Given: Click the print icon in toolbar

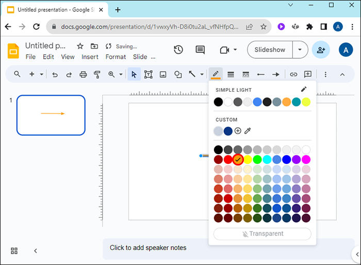Looking at the screenshot, I should [83, 74].
